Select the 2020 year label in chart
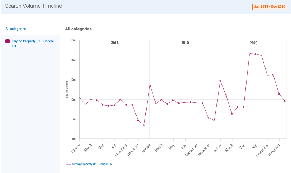291x173 pixels. pyautogui.click(x=253, y=43)
